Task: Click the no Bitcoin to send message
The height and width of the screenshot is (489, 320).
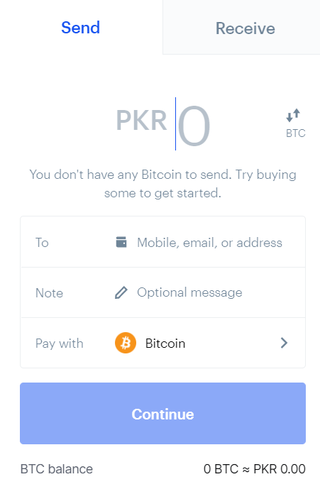Action: [x=162, y=184]
